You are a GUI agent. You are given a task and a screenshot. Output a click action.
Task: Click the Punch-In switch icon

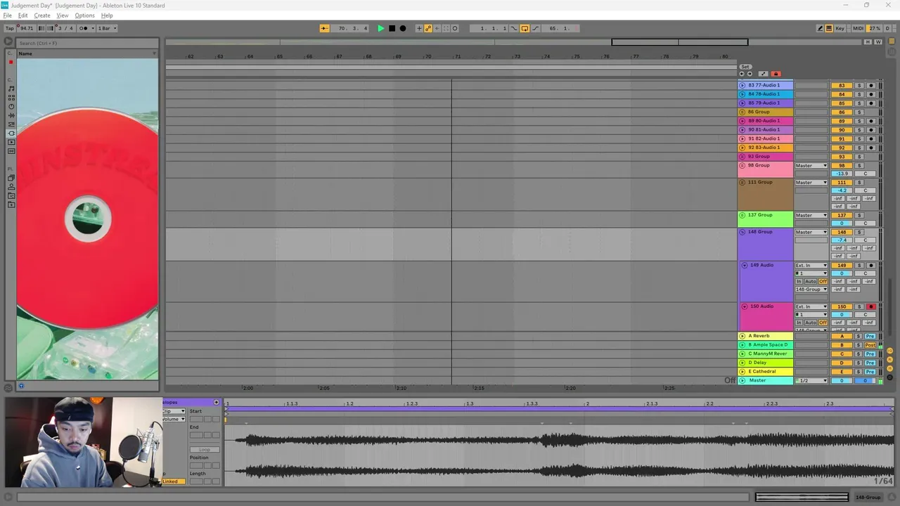tap(514, 28)
